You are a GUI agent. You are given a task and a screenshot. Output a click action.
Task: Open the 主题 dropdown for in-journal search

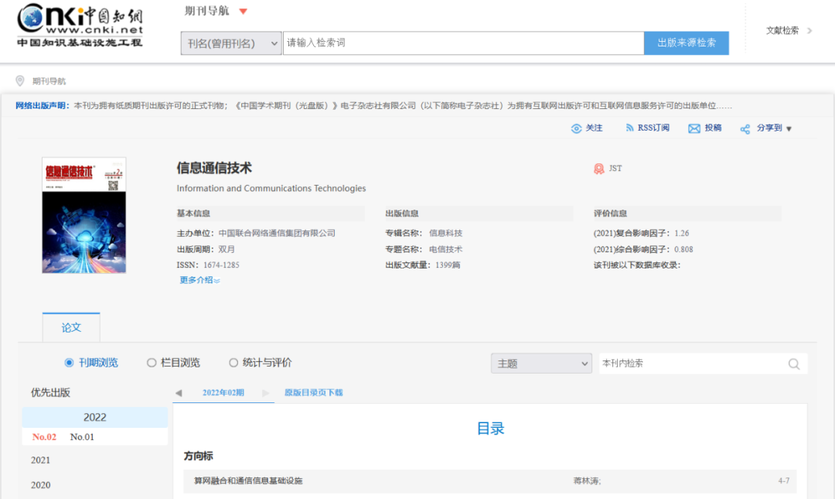click(541, 364)
